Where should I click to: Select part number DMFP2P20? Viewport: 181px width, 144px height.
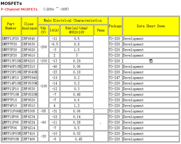(9, 55)
